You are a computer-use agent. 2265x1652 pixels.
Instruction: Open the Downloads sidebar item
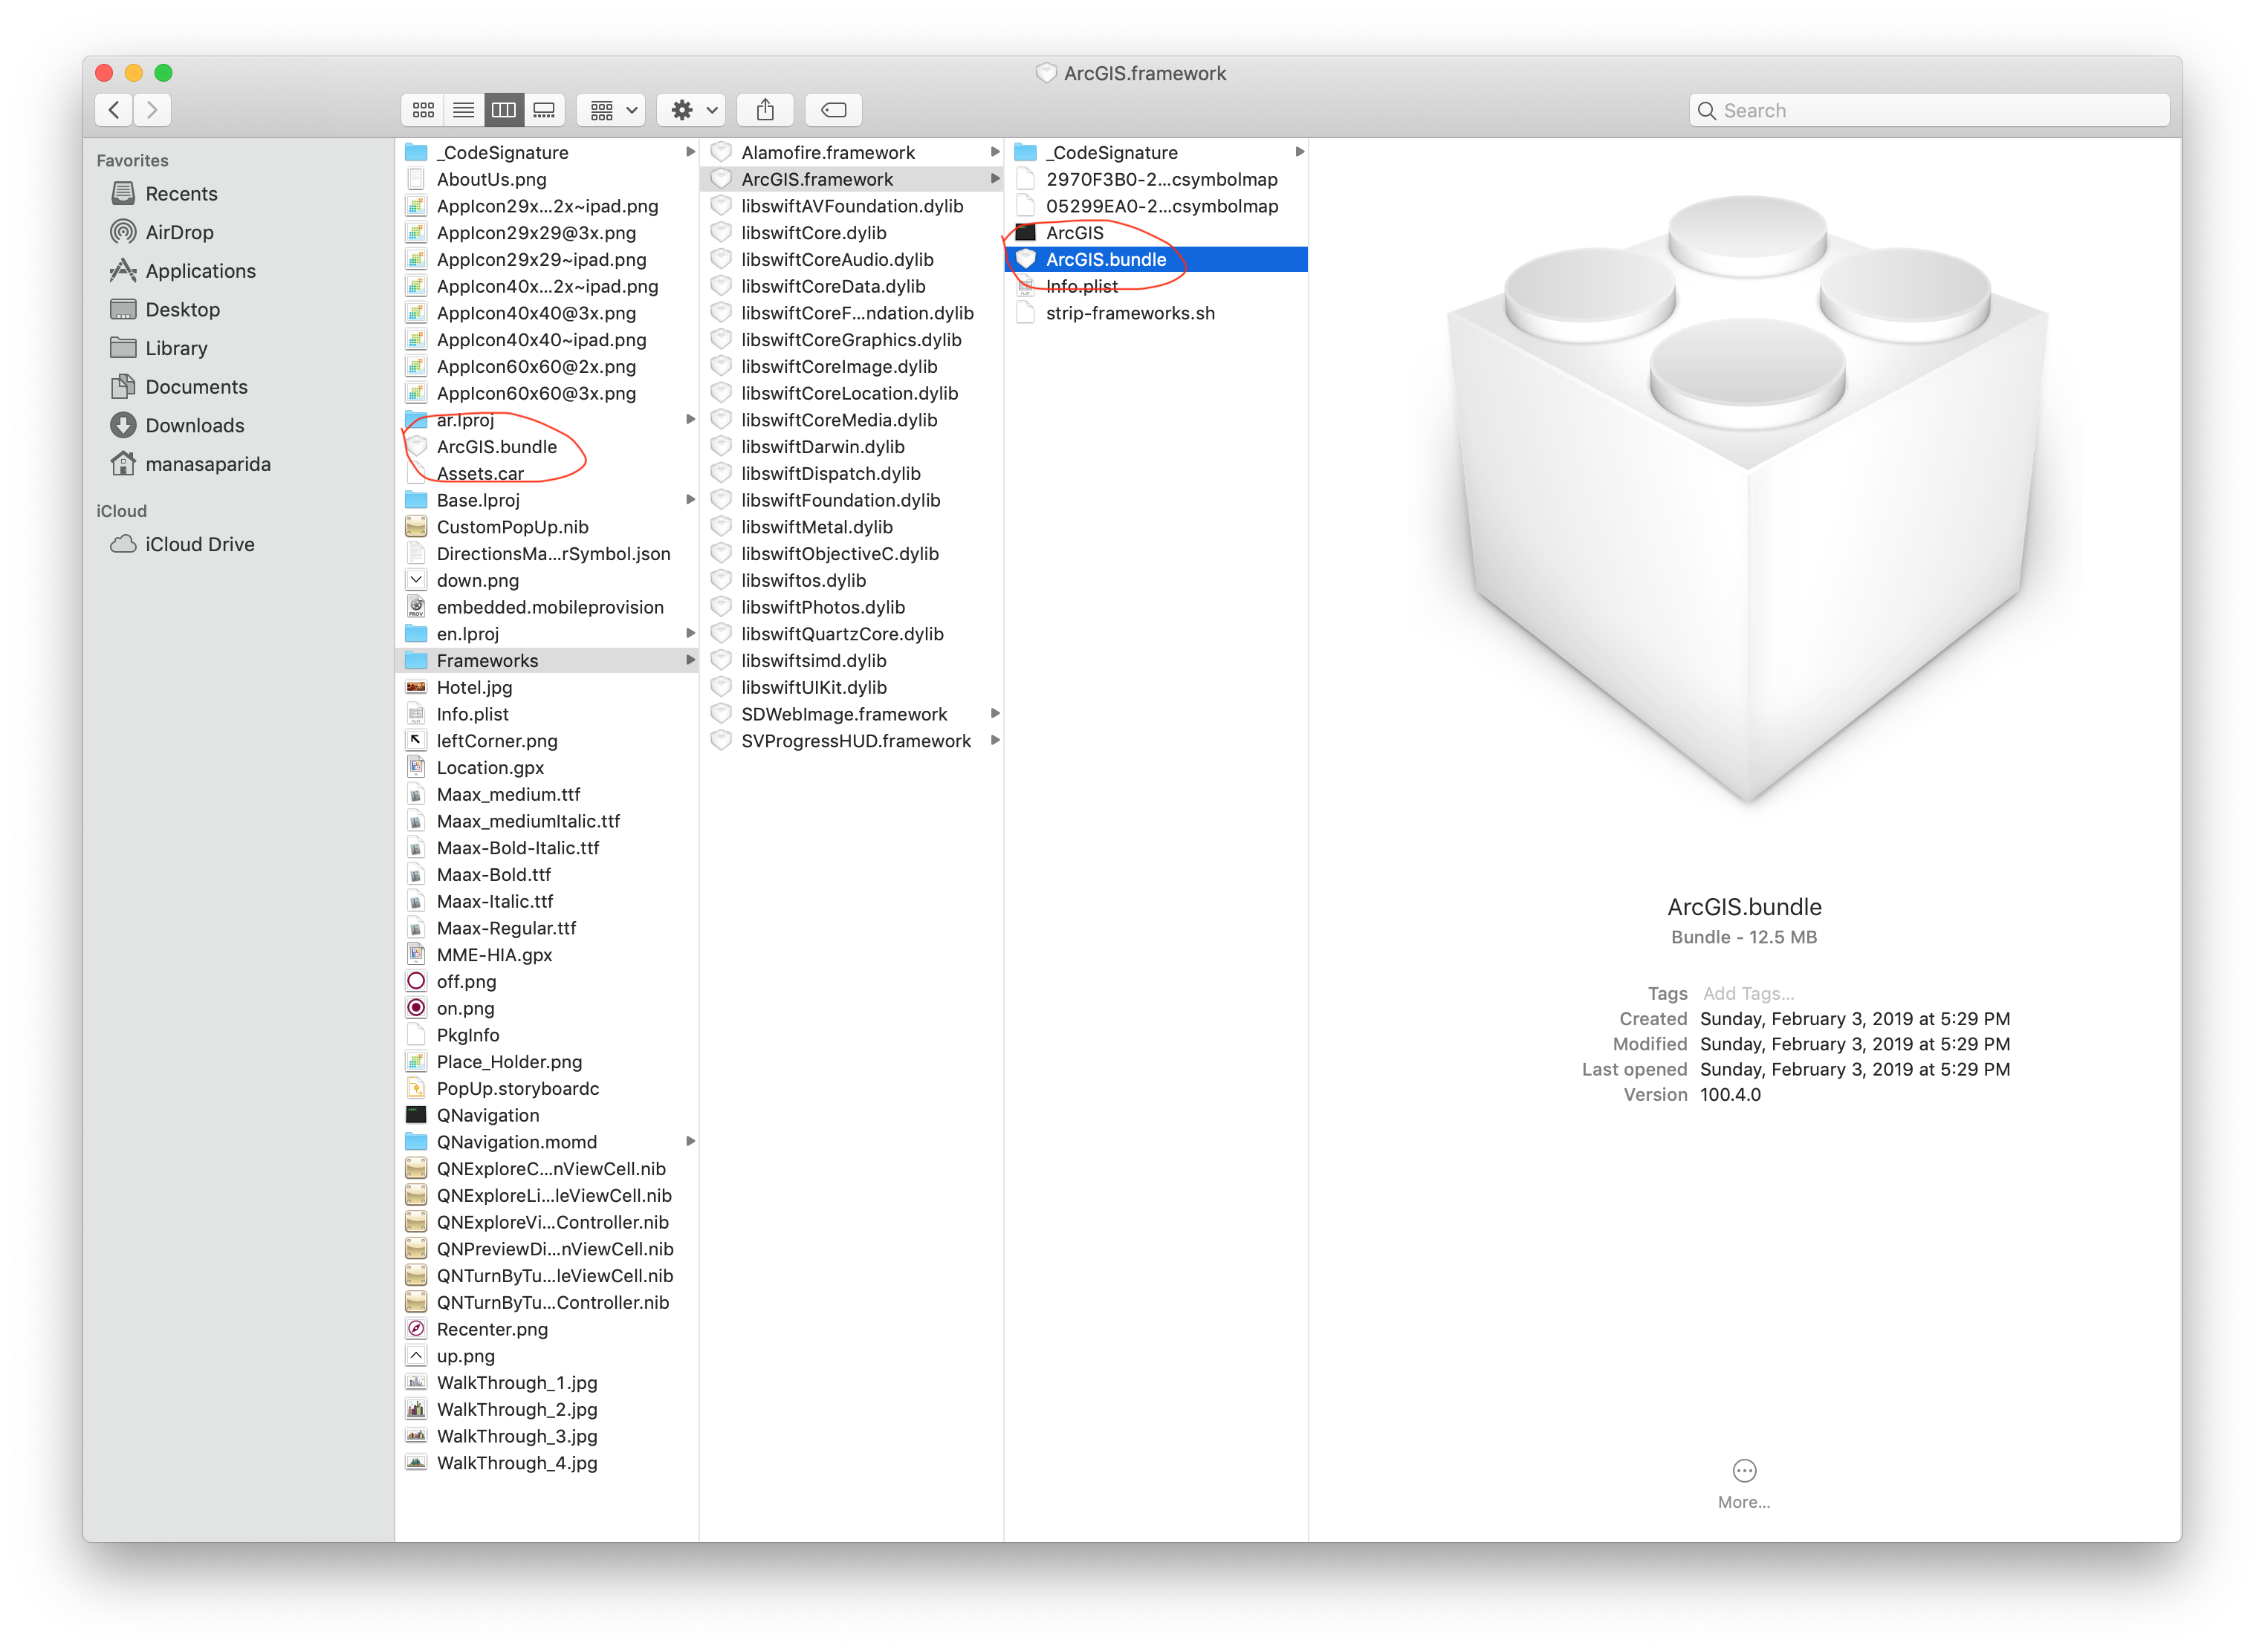point(194,425)
